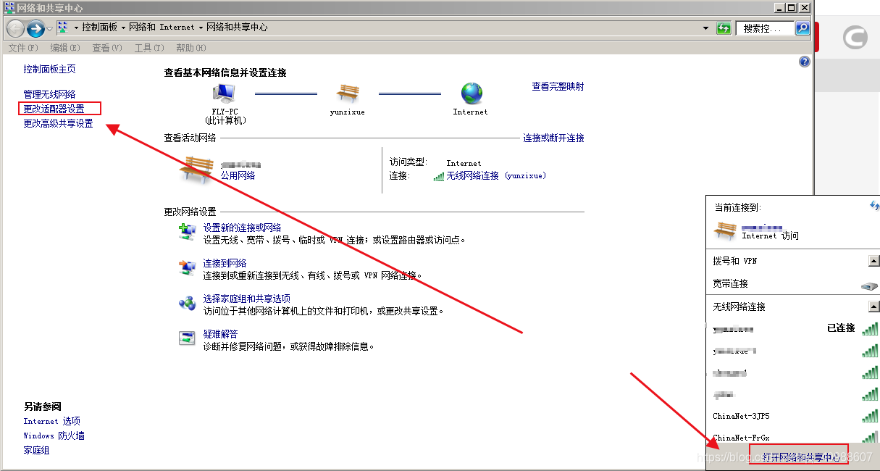880x471 pixels.
Task: Collapse the 拨号和 VPN section
Action: [873, 260]
